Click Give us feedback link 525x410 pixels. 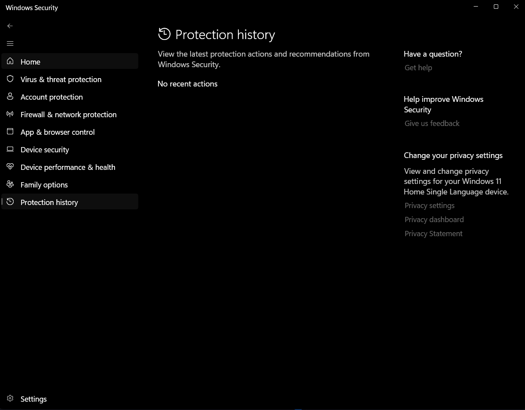[x=432, y=123]
